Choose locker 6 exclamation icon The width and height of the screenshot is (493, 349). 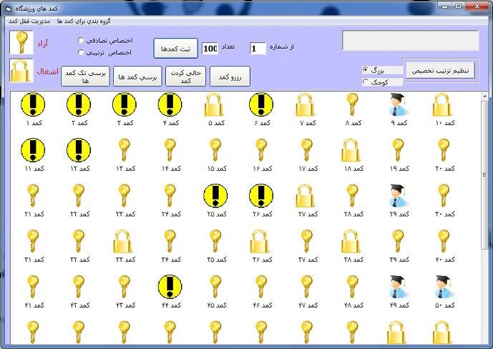point(261,104)
